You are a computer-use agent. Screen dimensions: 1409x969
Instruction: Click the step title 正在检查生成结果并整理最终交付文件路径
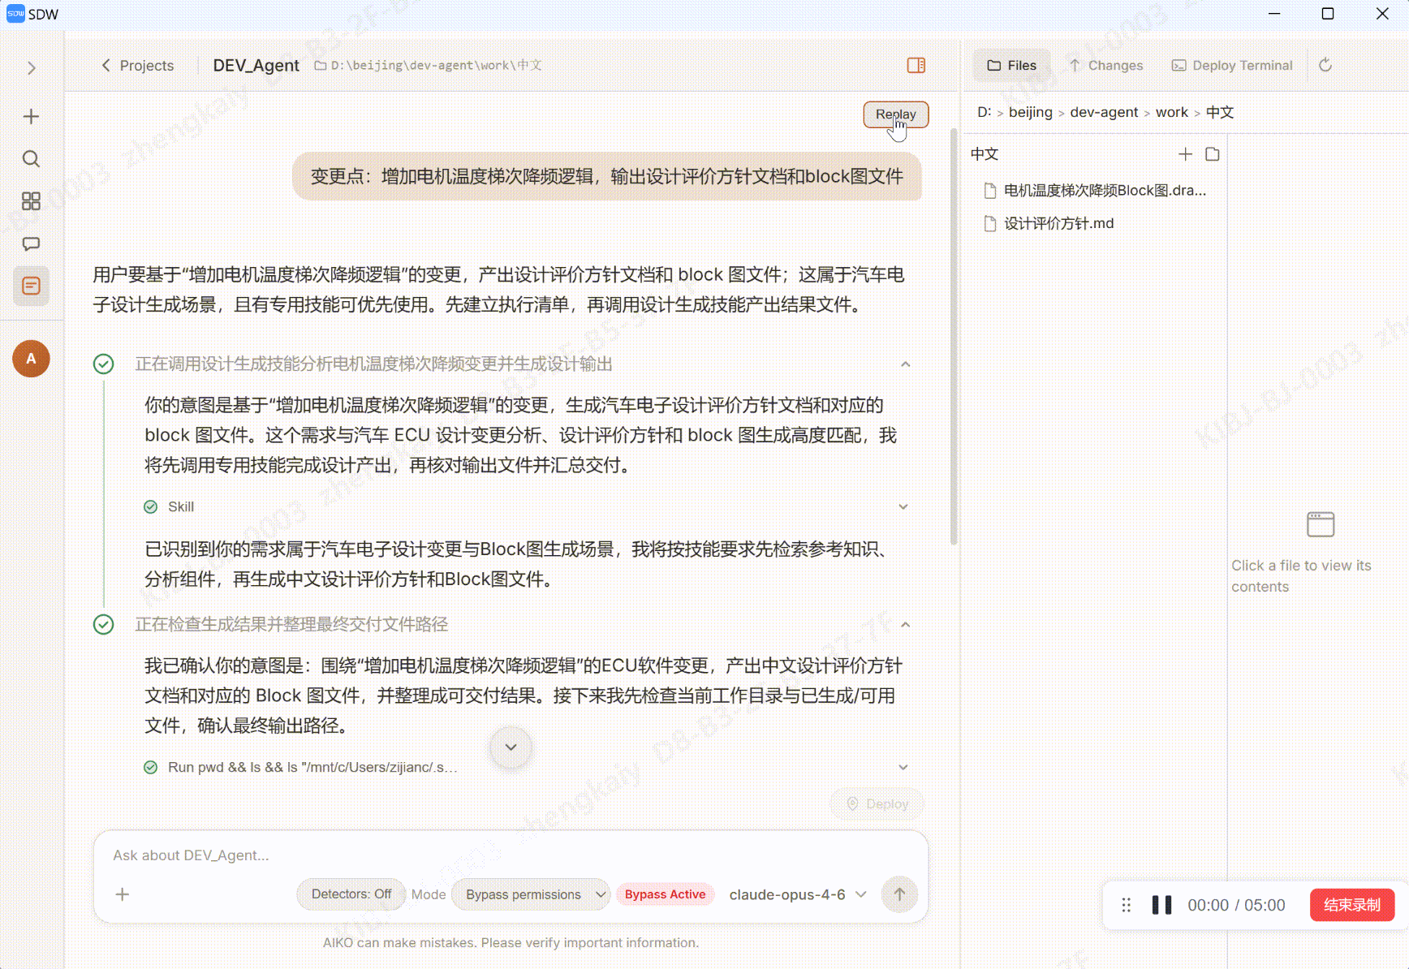point(291,625)
